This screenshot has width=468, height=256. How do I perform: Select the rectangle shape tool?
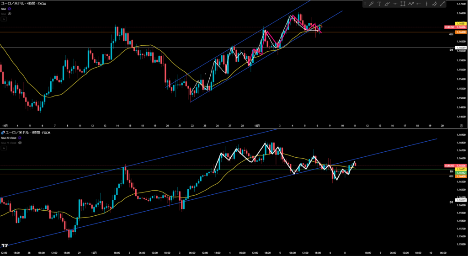coord(404,4)
